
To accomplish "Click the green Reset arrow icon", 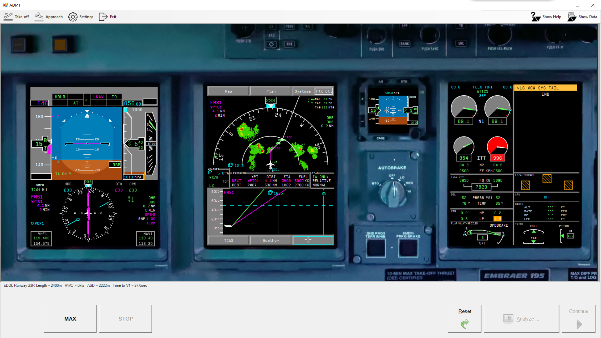I will (465, 324).
